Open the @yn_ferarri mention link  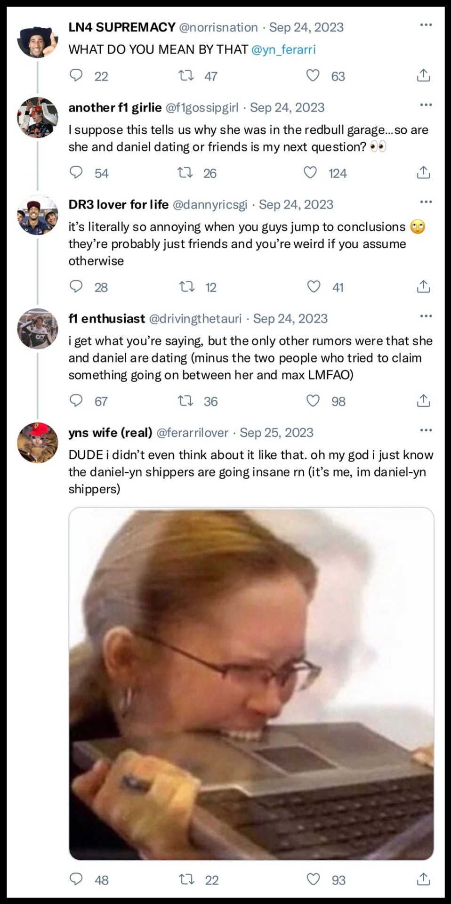[x=283, y=49]
